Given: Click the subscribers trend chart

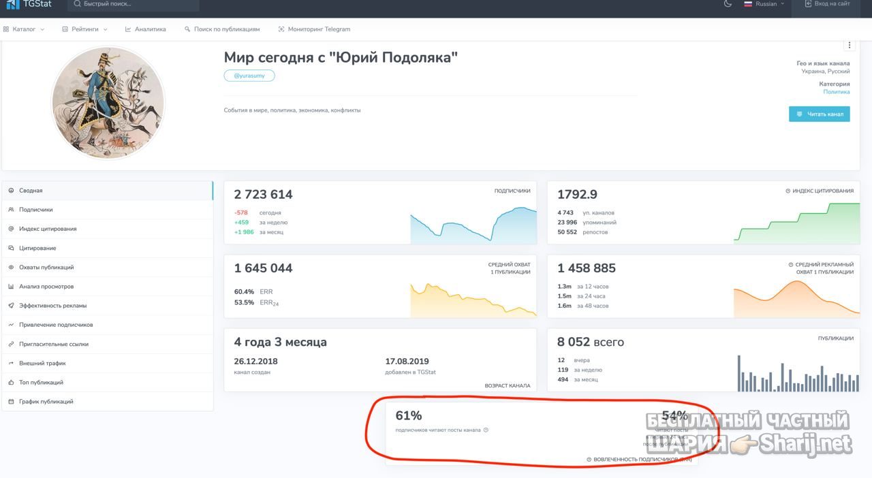Looking at the screenshot, I should click(x=473, y=225).
